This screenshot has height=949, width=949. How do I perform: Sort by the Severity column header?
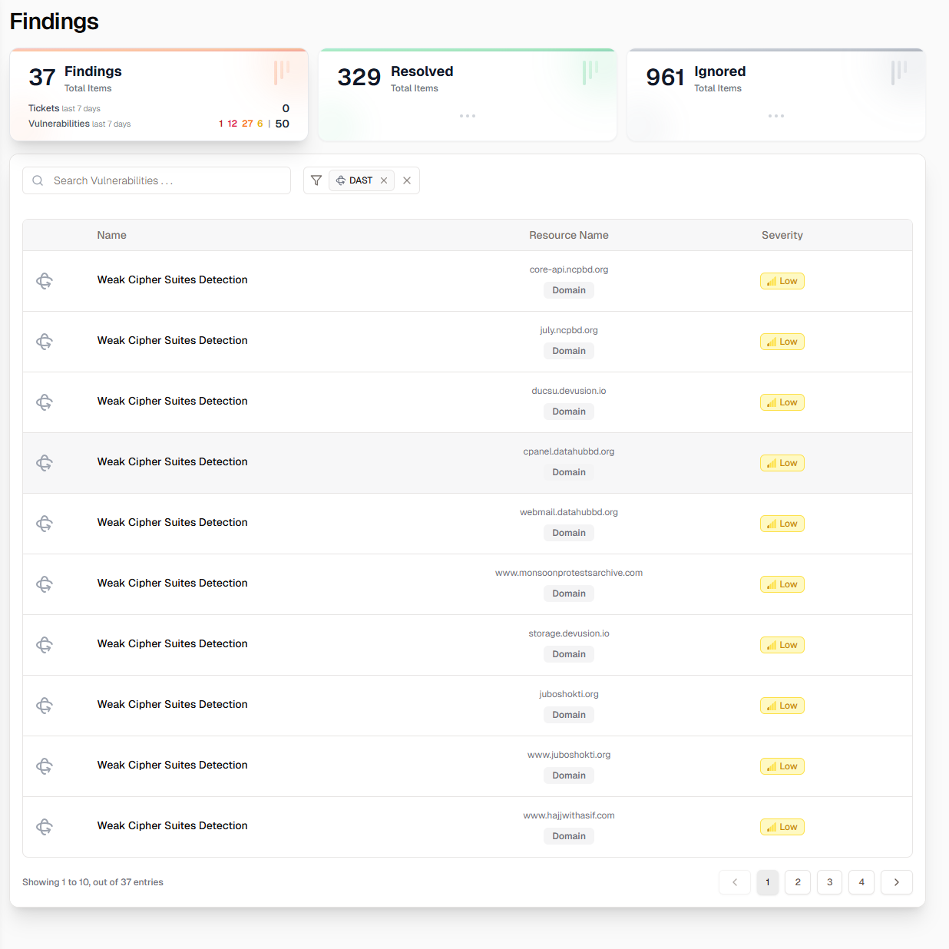tap(782, 235)
